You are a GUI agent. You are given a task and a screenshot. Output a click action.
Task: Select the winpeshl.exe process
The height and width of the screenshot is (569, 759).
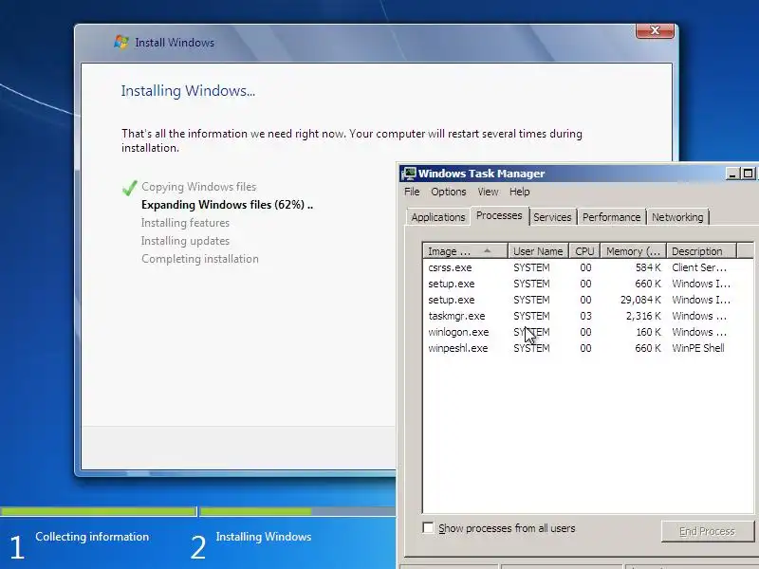587,348
